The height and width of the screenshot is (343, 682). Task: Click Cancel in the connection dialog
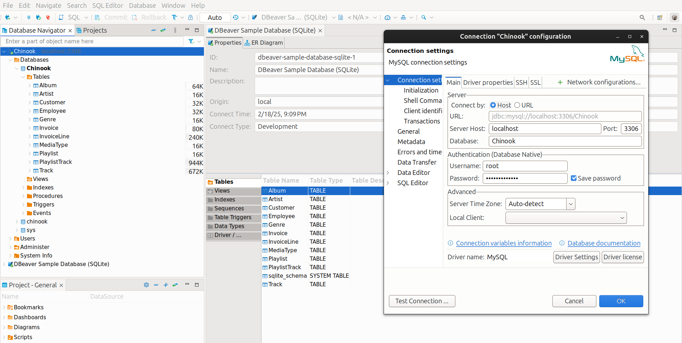coord(574,301)
